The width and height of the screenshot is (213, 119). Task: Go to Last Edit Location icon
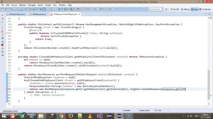[x=104, y=9]
